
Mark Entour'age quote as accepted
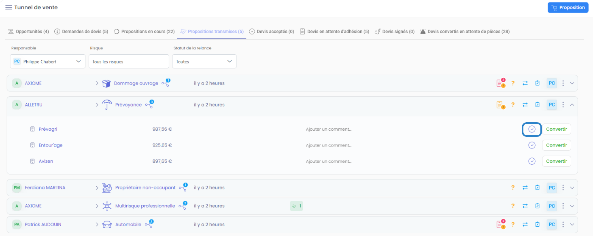coord(532,145)
